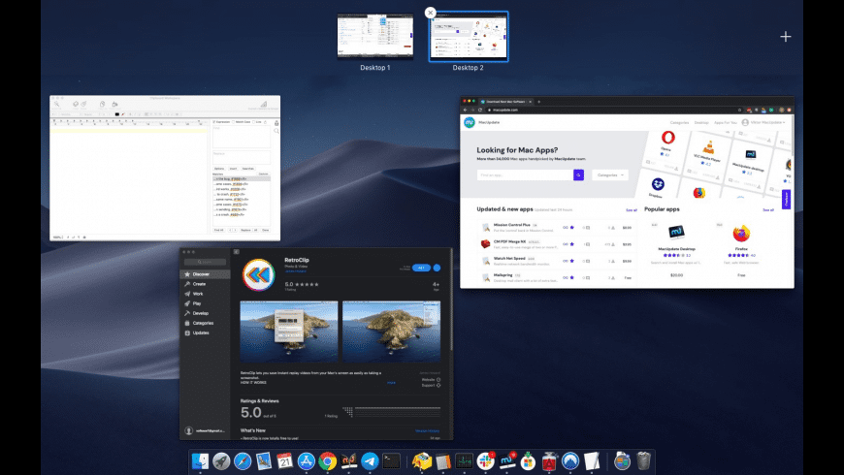
Task: Expand the Victor MacUpdate account menu
Action: (763, 123)
